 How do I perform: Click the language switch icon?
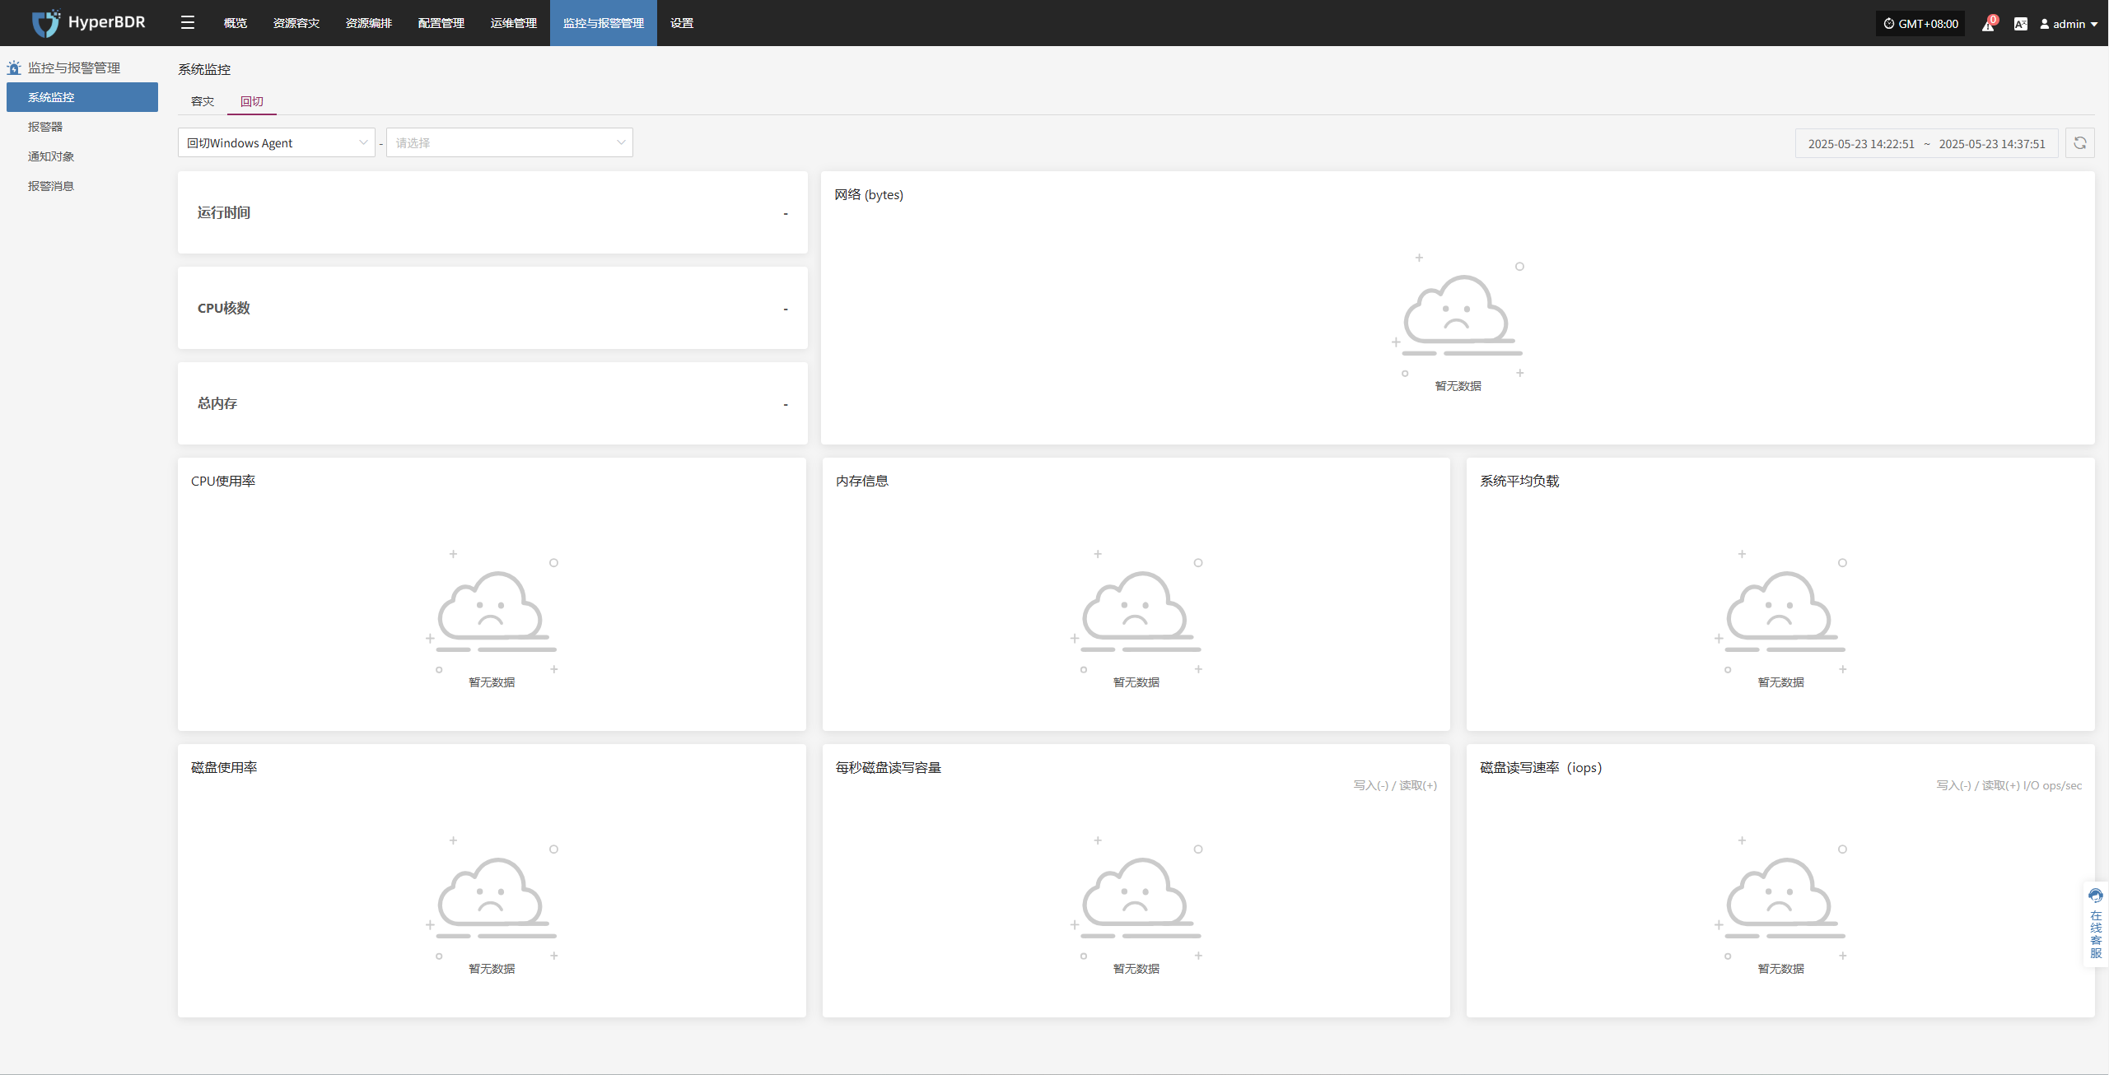[x=2020, y=24]
